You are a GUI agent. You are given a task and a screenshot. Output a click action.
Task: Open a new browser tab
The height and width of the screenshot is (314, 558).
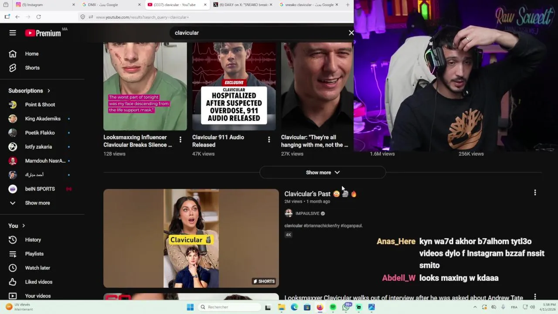(x=347, y=5)
